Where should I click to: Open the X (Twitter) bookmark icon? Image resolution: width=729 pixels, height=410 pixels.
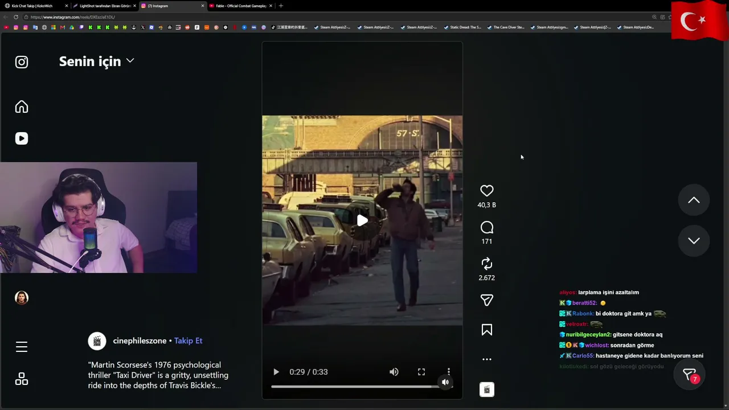click(x=143, y=27)
